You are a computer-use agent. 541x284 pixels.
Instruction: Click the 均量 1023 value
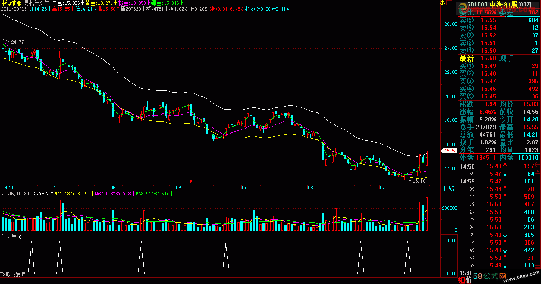tap(532, 150)
